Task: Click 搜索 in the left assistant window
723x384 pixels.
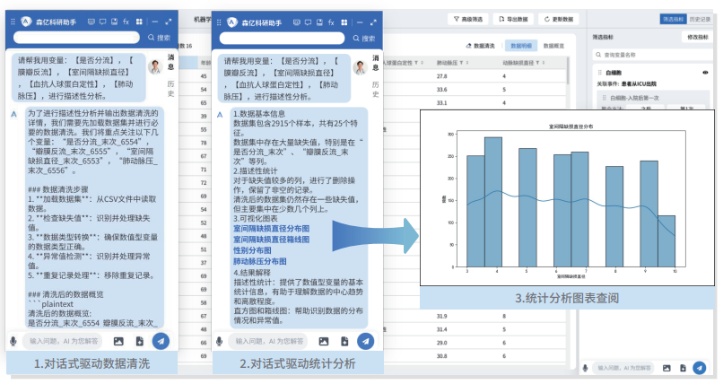Action: pyautogui.click(x=159, y=38)
